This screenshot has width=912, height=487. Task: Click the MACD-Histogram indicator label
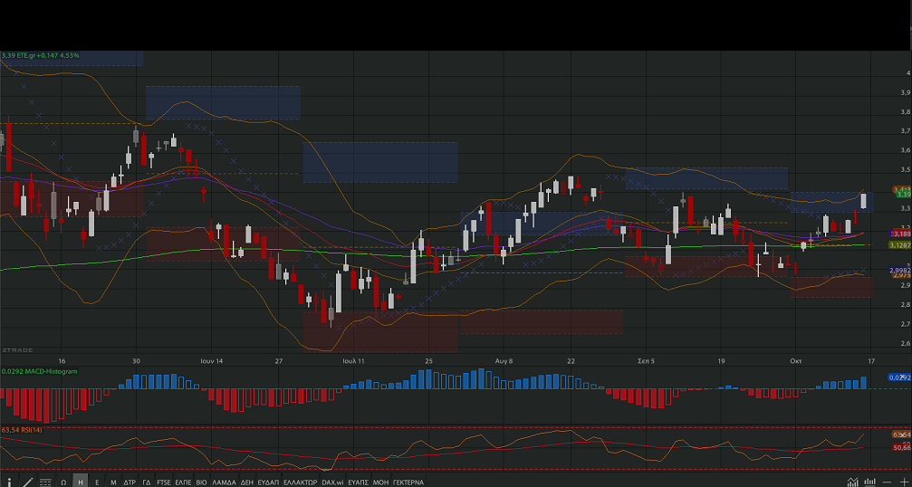click(39, 371)
